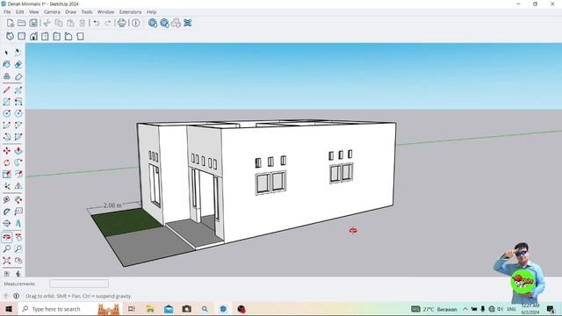Return to Previous camera view
Viewport: 562px width, 316px height.
point(18,261)
